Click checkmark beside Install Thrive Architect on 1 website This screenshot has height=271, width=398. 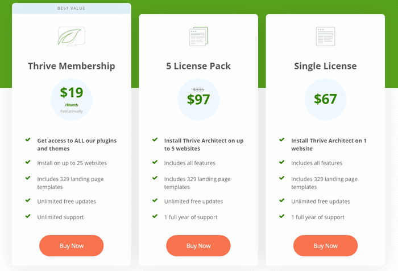point(282,140)
